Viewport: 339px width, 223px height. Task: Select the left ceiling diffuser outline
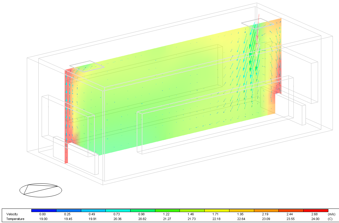click(87, 67)
